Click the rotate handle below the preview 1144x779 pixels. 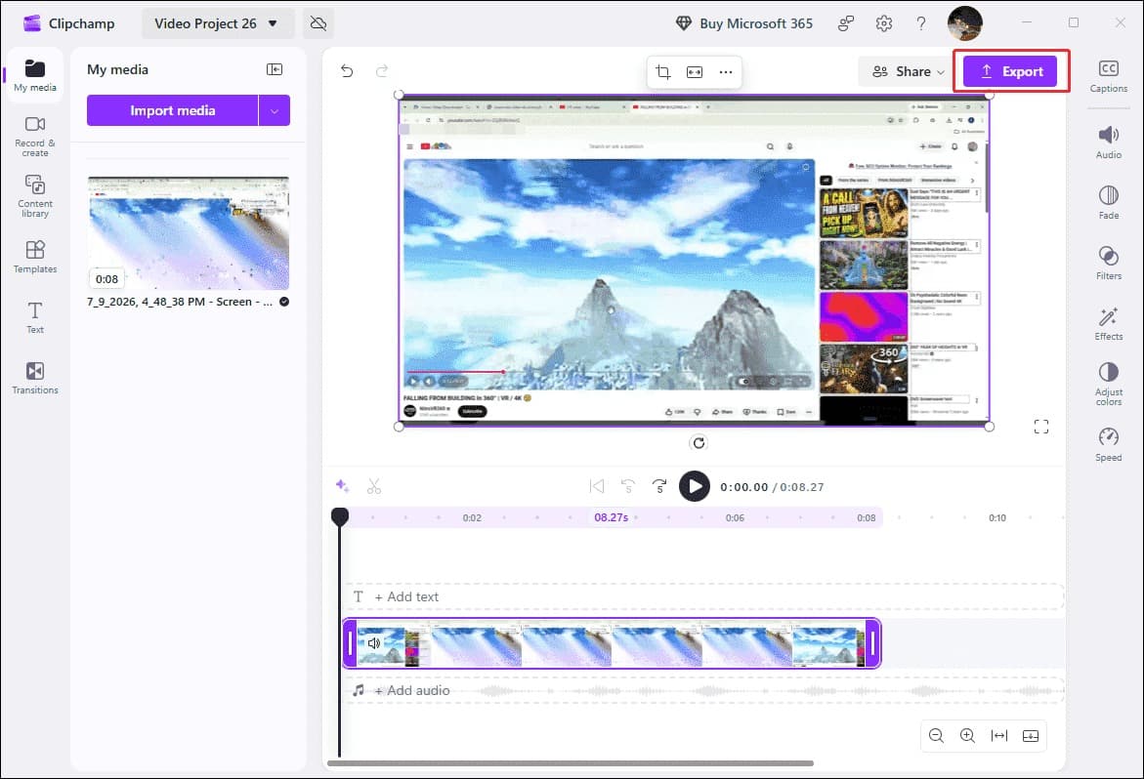[699, 443]
